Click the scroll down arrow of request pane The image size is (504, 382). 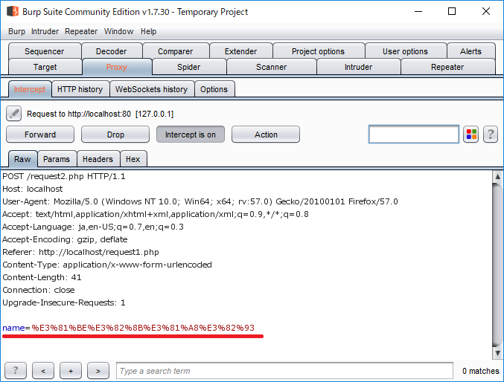(497, 353)
